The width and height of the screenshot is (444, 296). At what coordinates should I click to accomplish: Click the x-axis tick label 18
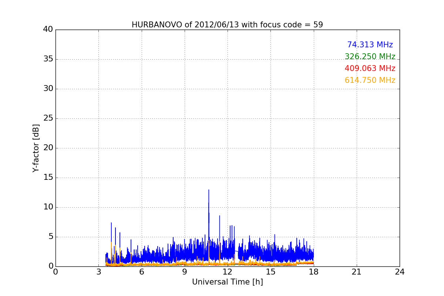pos(314,272)
